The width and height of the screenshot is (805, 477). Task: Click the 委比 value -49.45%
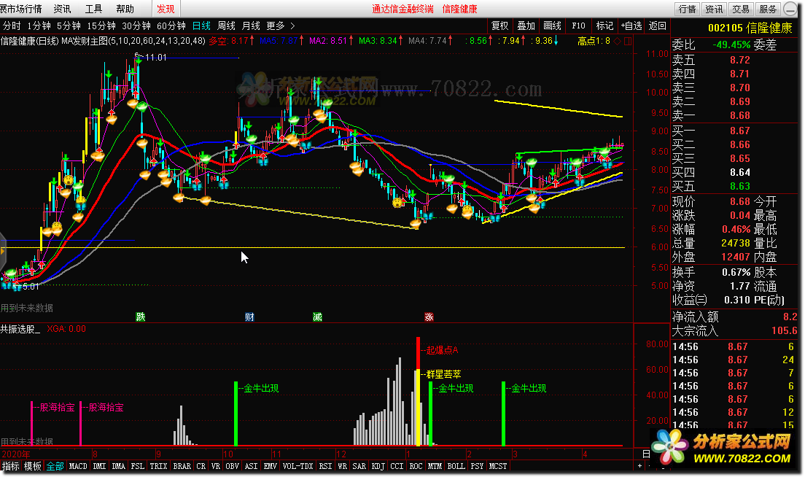point(731,45)
